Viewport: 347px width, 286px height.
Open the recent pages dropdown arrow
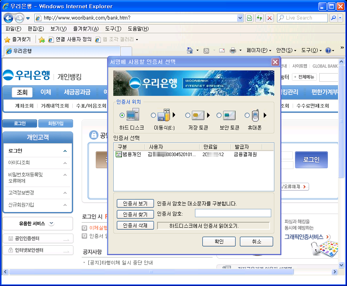pyautogui.click(x=28, y=18)
